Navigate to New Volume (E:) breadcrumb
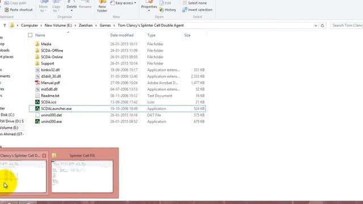 tap(58, 25)
